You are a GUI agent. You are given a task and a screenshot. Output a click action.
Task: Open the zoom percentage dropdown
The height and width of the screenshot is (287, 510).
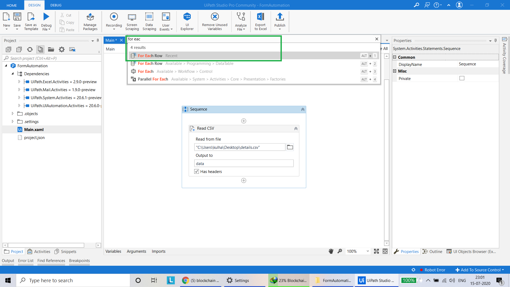pyautogui.click(x=368, y=251)
